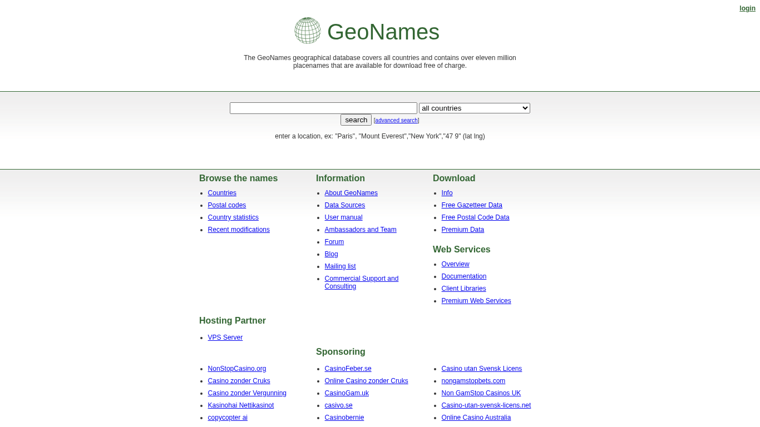Visit the VPS Server link
760x427 pixels.
click(225, 337)
